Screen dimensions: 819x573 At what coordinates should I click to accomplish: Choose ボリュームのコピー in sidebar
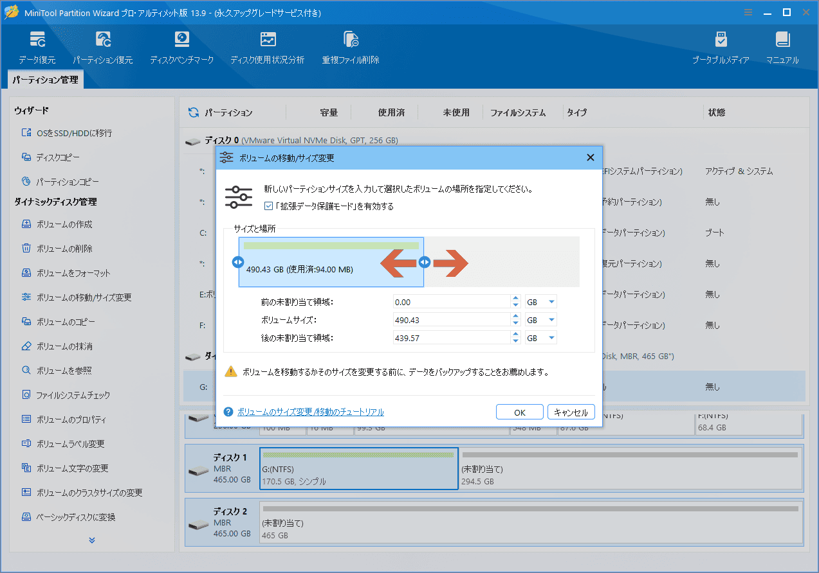coord(59,322)
